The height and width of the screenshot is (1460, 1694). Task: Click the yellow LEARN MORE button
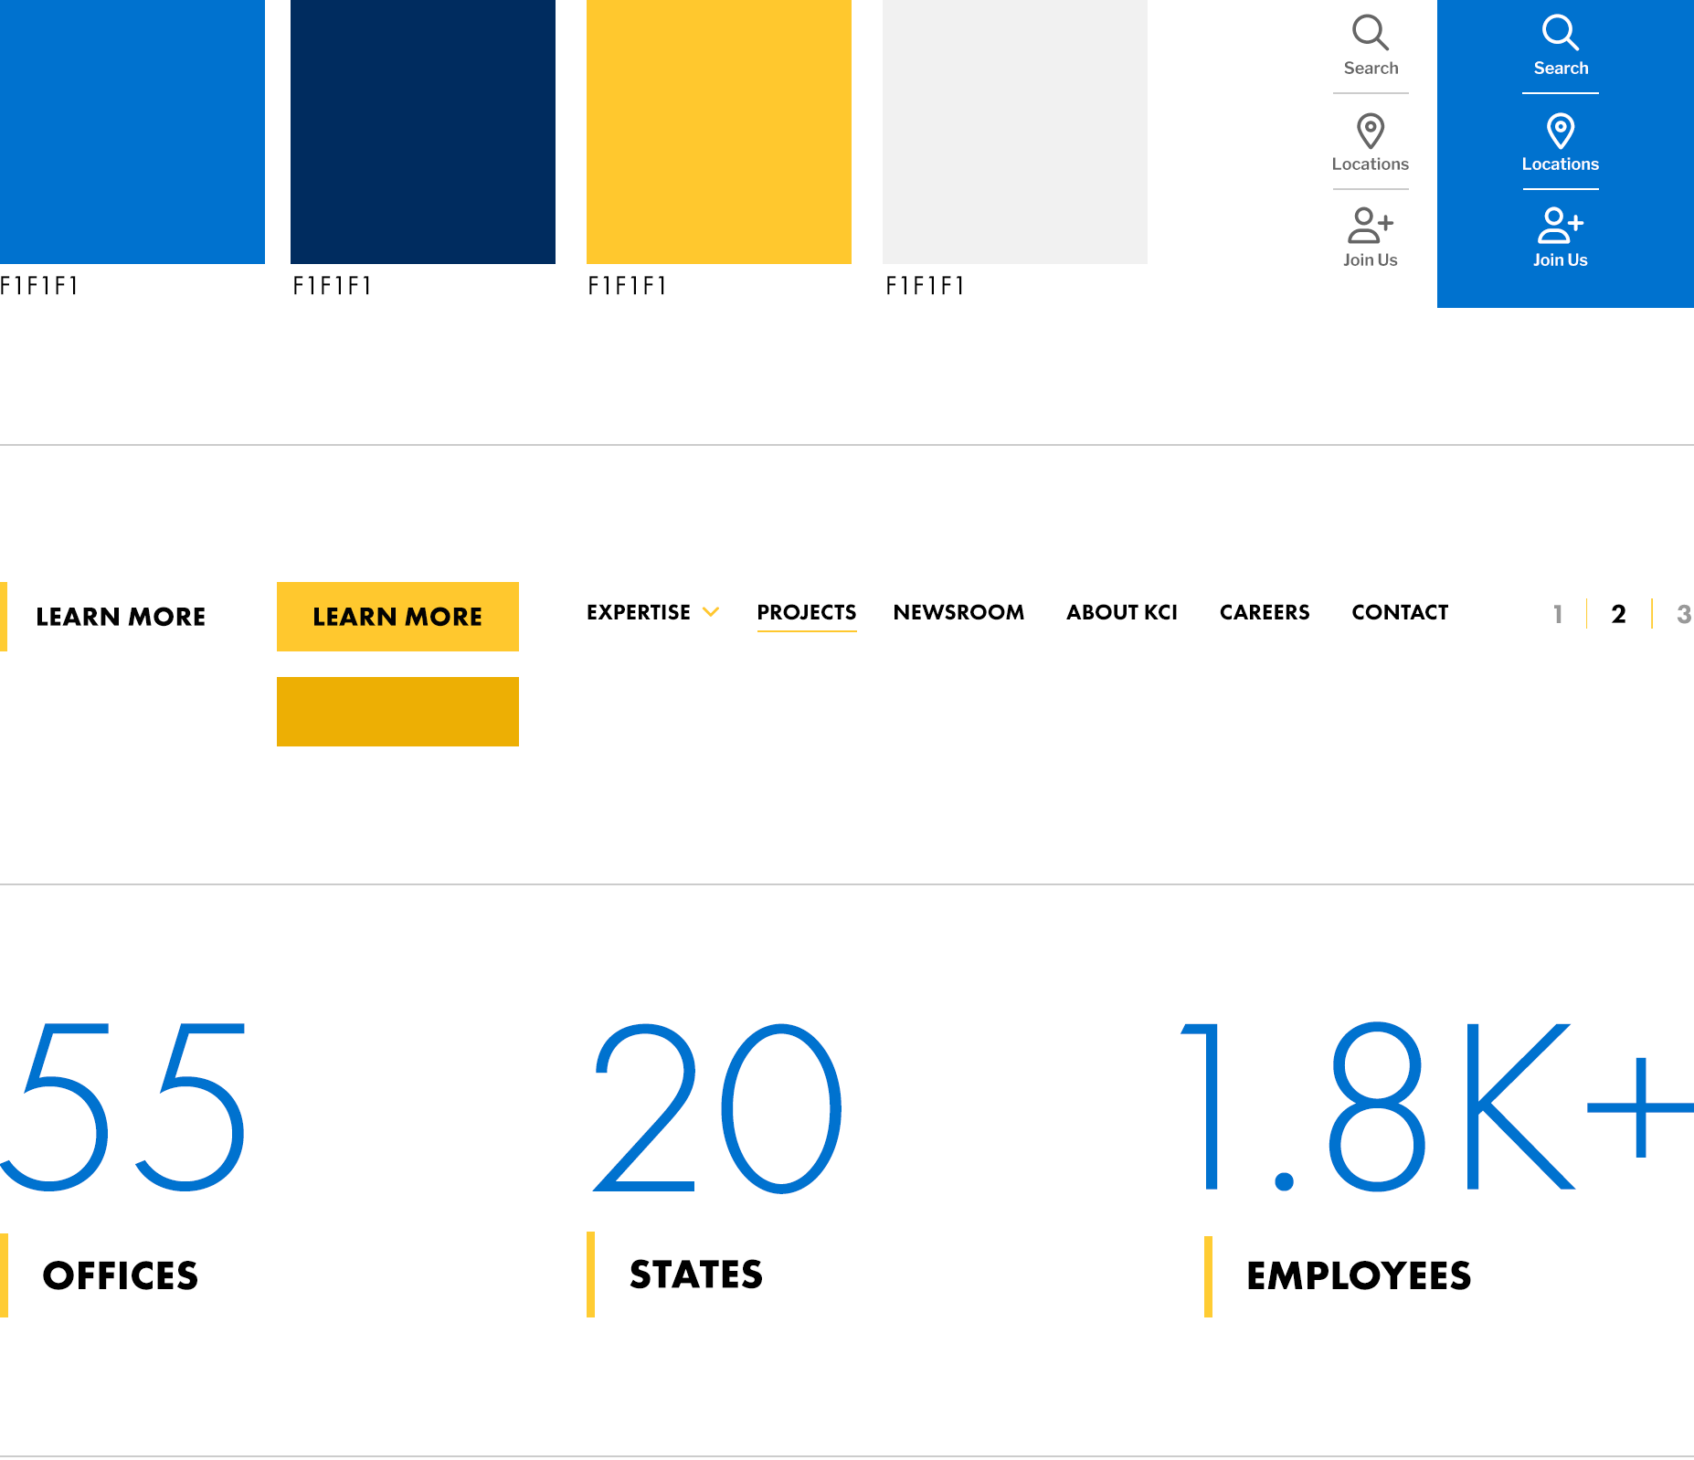397,617
